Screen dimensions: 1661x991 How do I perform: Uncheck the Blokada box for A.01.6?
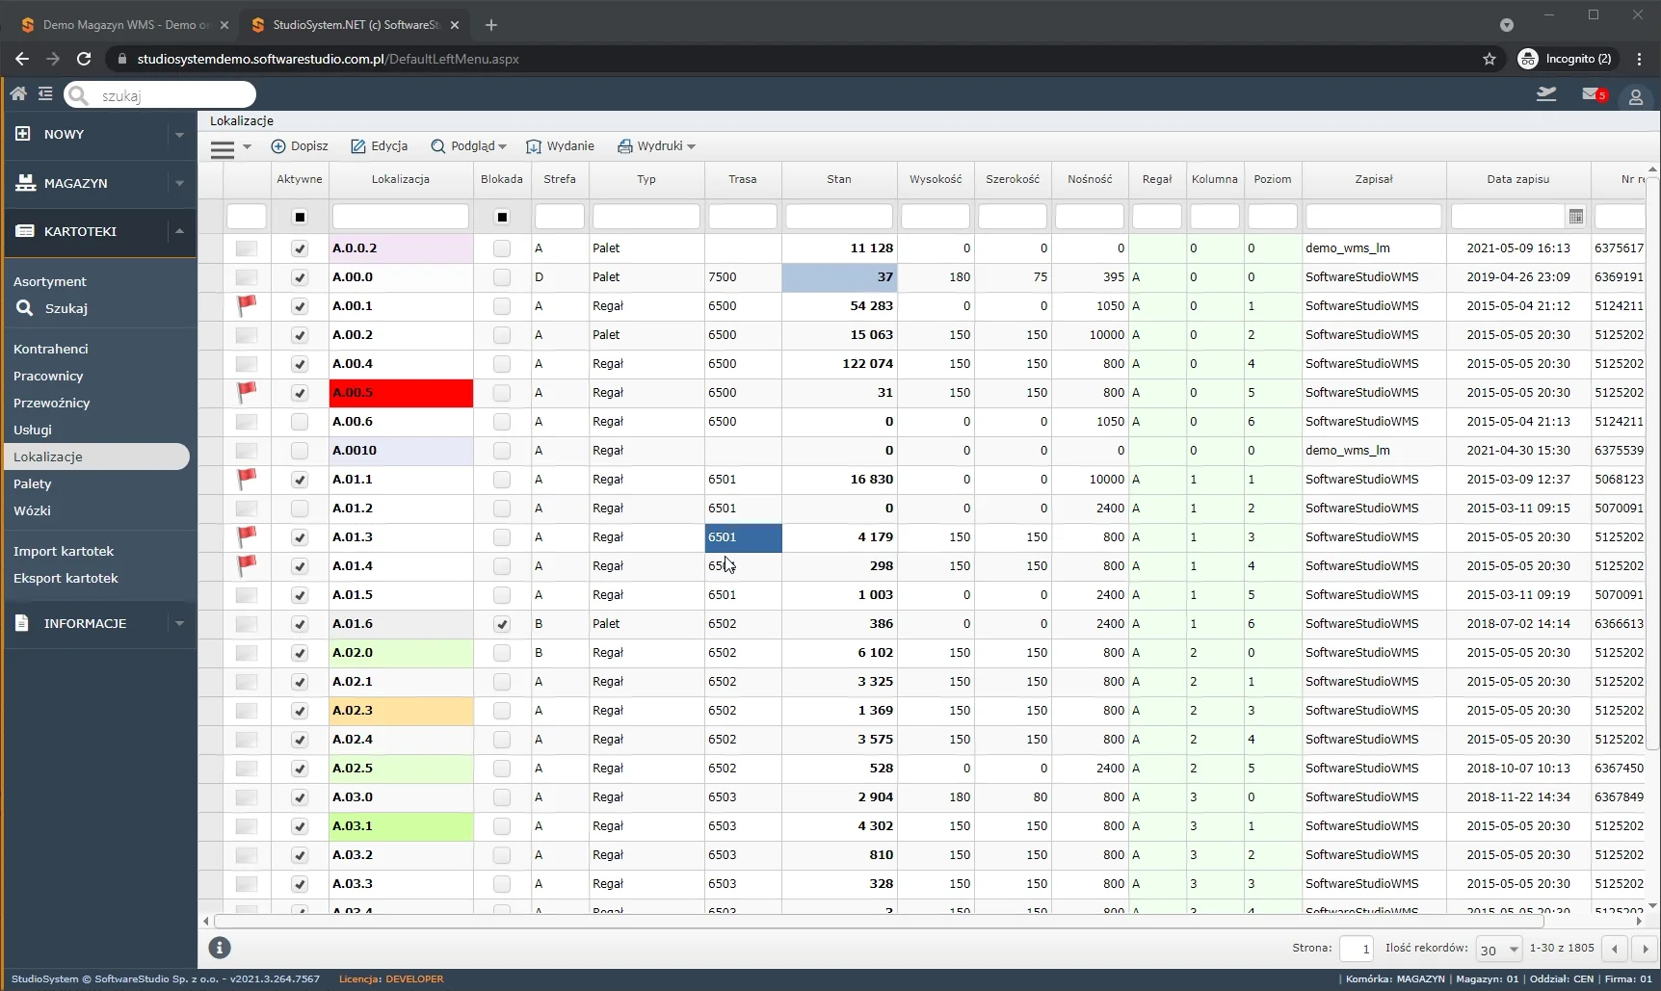click(x=502, y=624)
